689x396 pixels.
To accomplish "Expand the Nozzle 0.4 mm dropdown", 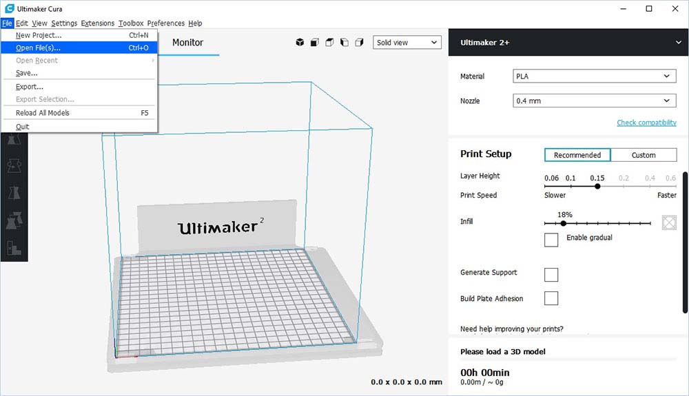I will point(594,101).
